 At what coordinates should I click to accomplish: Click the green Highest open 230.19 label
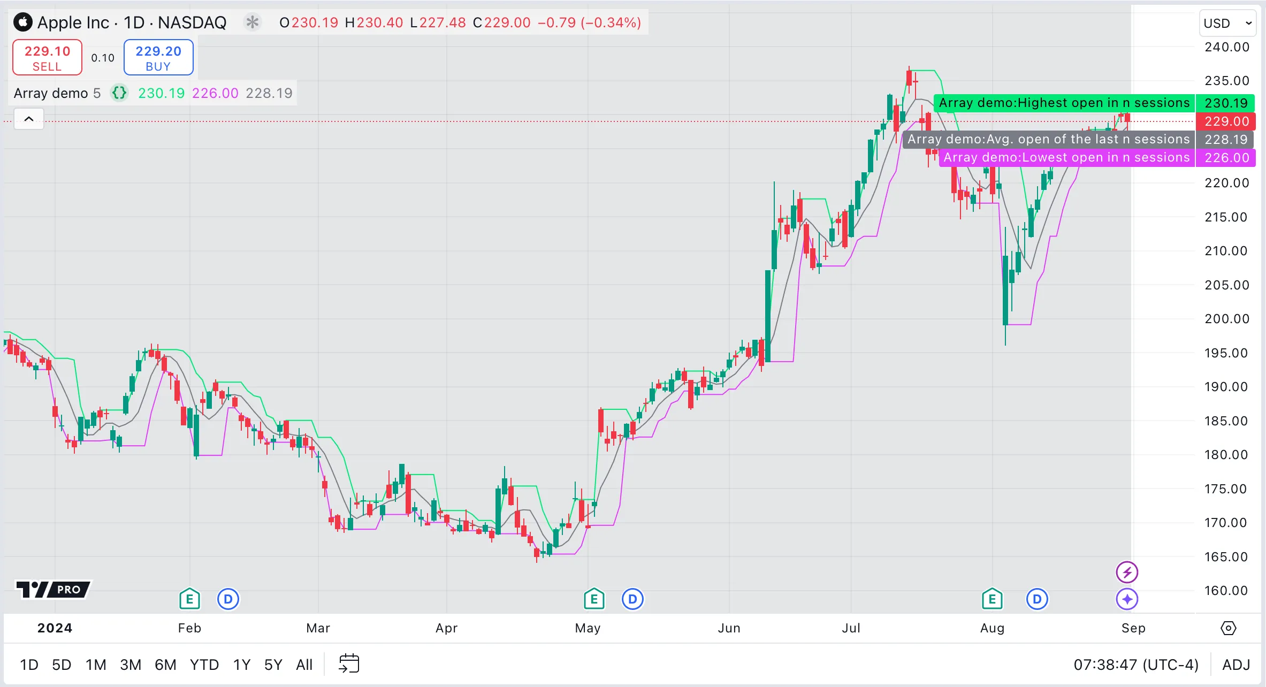(x=1064, y=103)
